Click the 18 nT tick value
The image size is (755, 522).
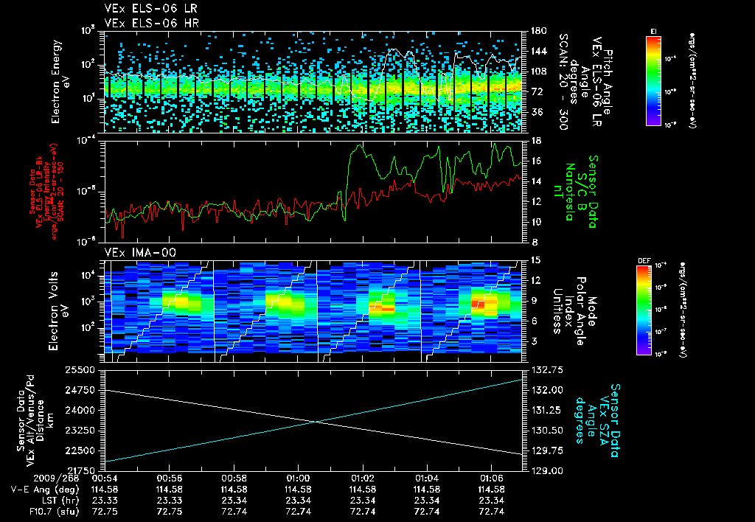(535, 141)
